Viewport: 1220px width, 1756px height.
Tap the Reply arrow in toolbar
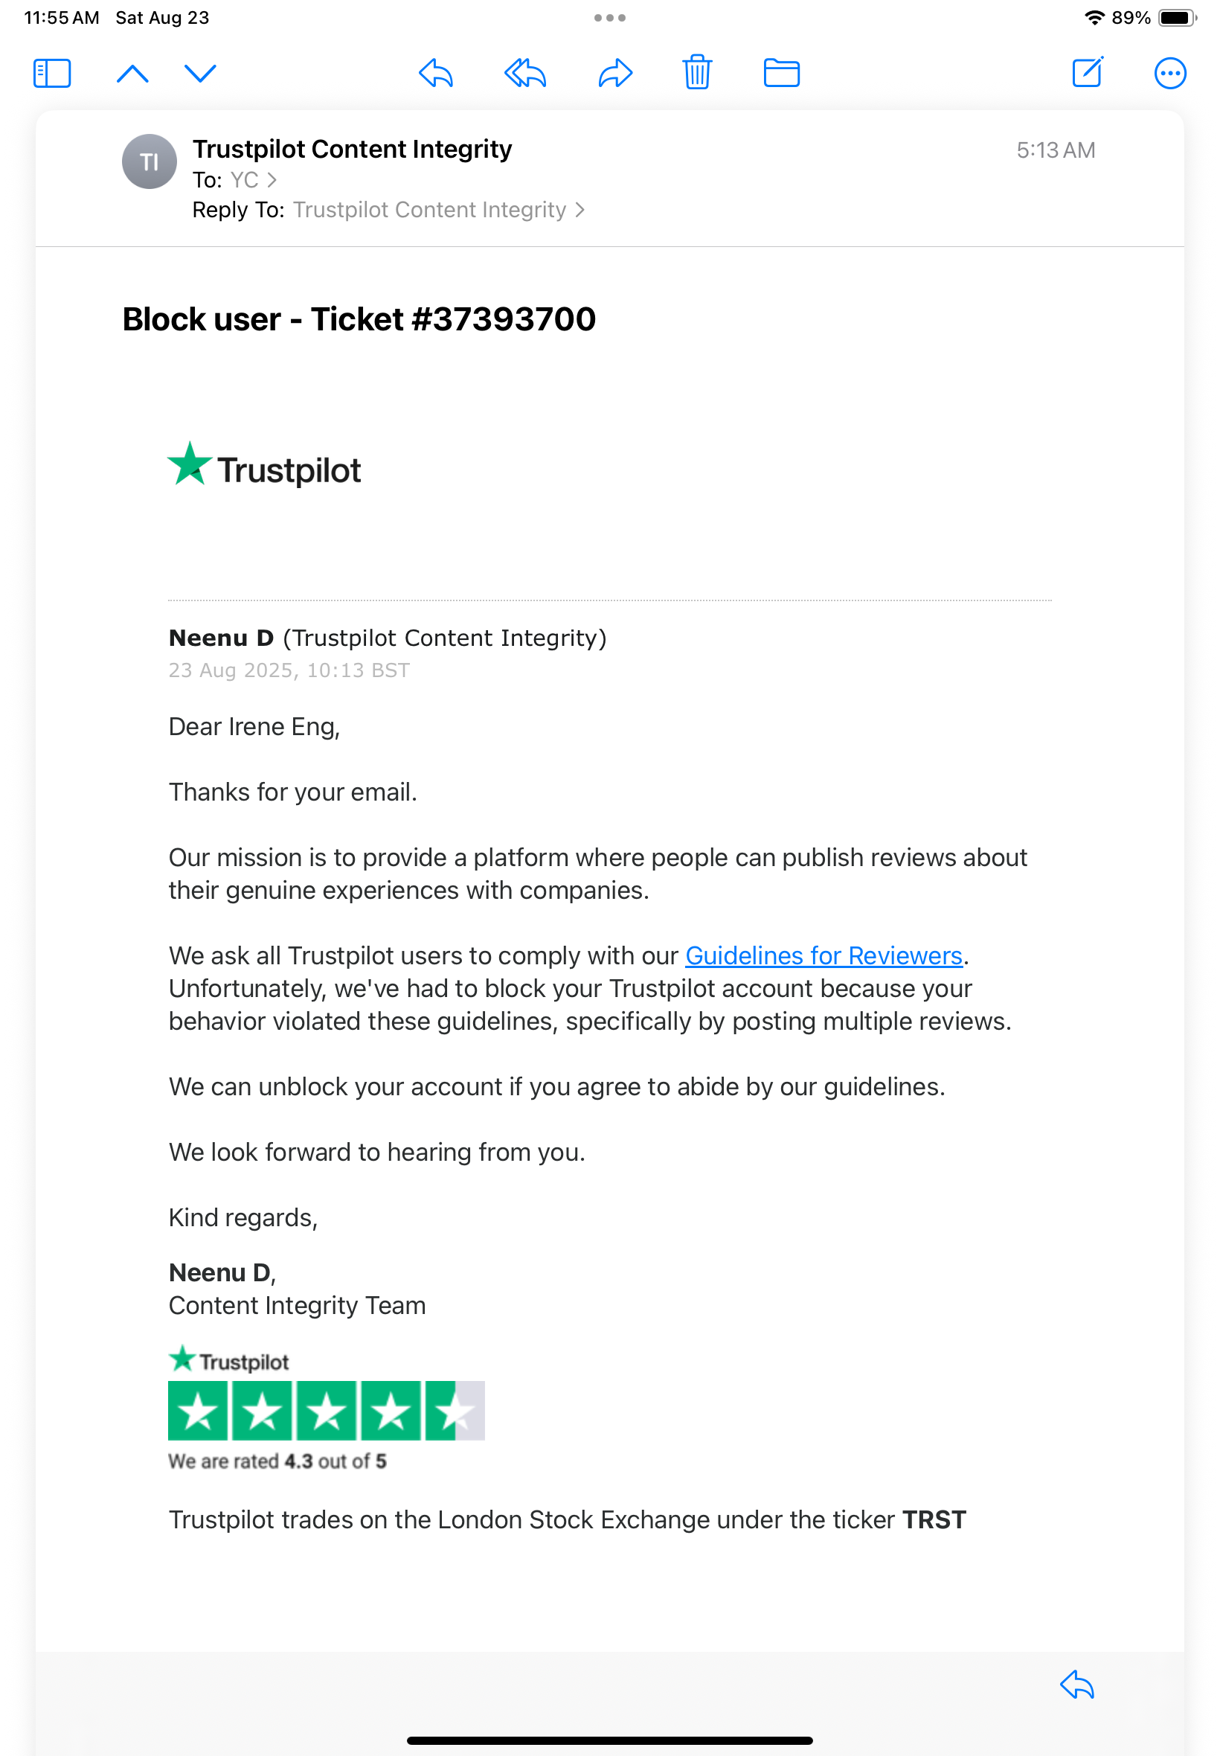(436, 74)
